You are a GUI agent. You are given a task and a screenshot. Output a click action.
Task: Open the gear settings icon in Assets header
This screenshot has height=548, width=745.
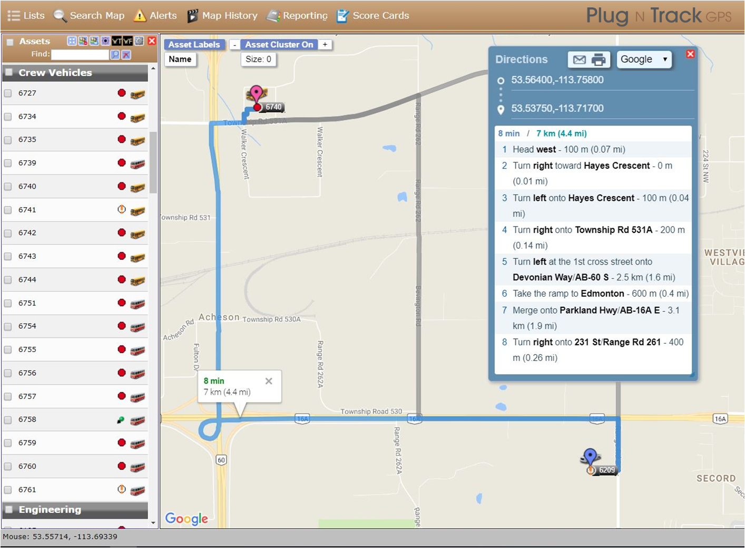coord(139,41)
